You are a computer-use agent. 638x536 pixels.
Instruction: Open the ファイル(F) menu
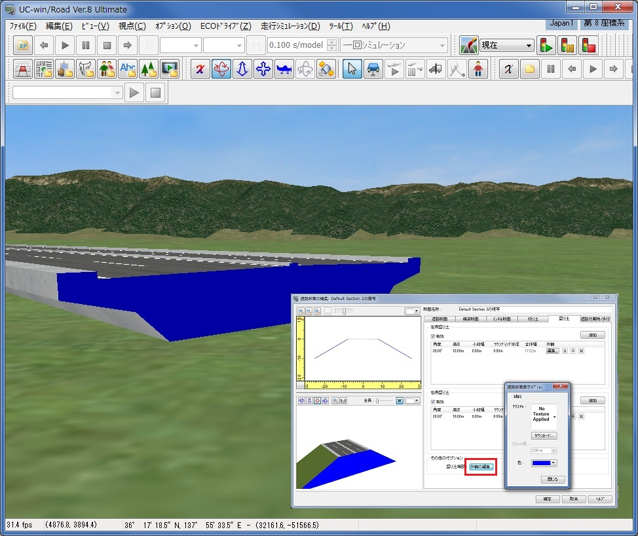pos(23,26)
